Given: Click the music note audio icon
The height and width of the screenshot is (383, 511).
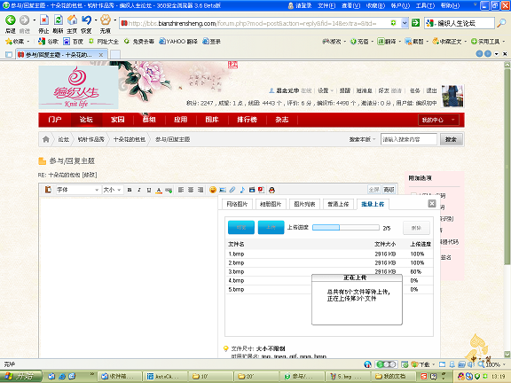Looking at the screenshot, I should click(242, 190).
